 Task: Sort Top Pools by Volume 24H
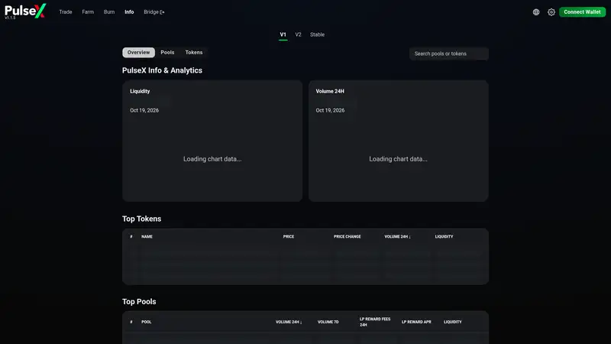289,322
